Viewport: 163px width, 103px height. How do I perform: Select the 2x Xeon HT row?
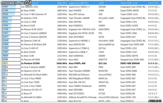81,93
